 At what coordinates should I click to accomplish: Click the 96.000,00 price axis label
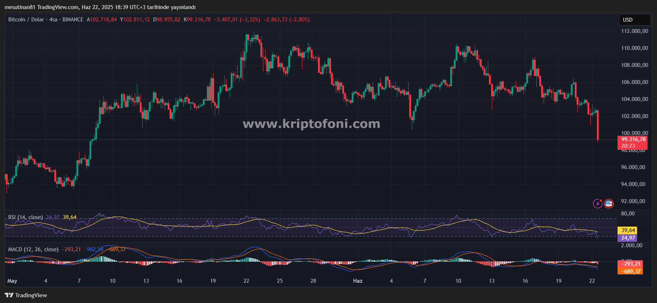[x=633, y=167]
